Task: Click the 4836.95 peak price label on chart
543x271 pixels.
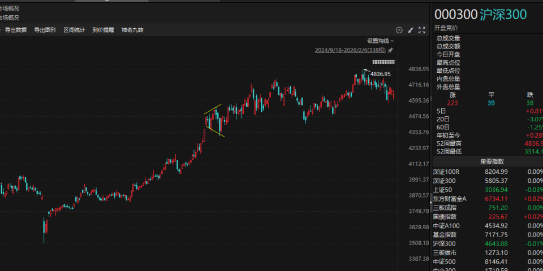Action: point(380,74)
